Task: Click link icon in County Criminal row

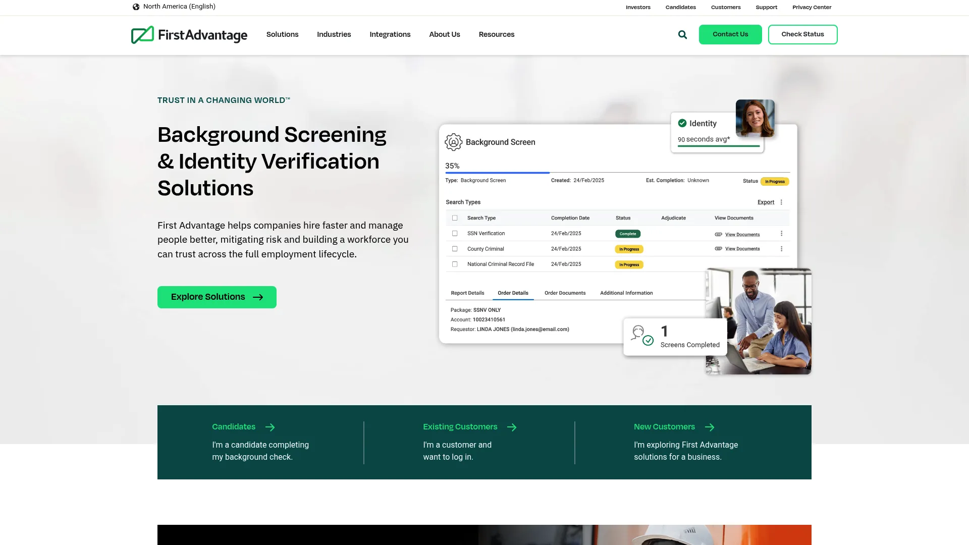Action: pyautogui.click(x=718, y=248)
